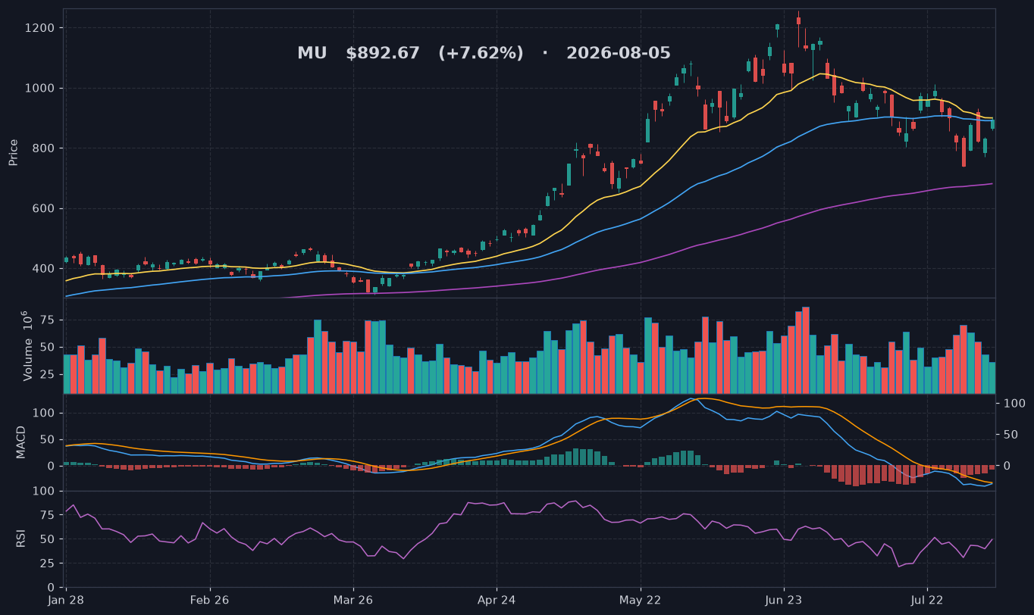
Task: Click the Mar 26 date label
Action: [x=353, y=601]
